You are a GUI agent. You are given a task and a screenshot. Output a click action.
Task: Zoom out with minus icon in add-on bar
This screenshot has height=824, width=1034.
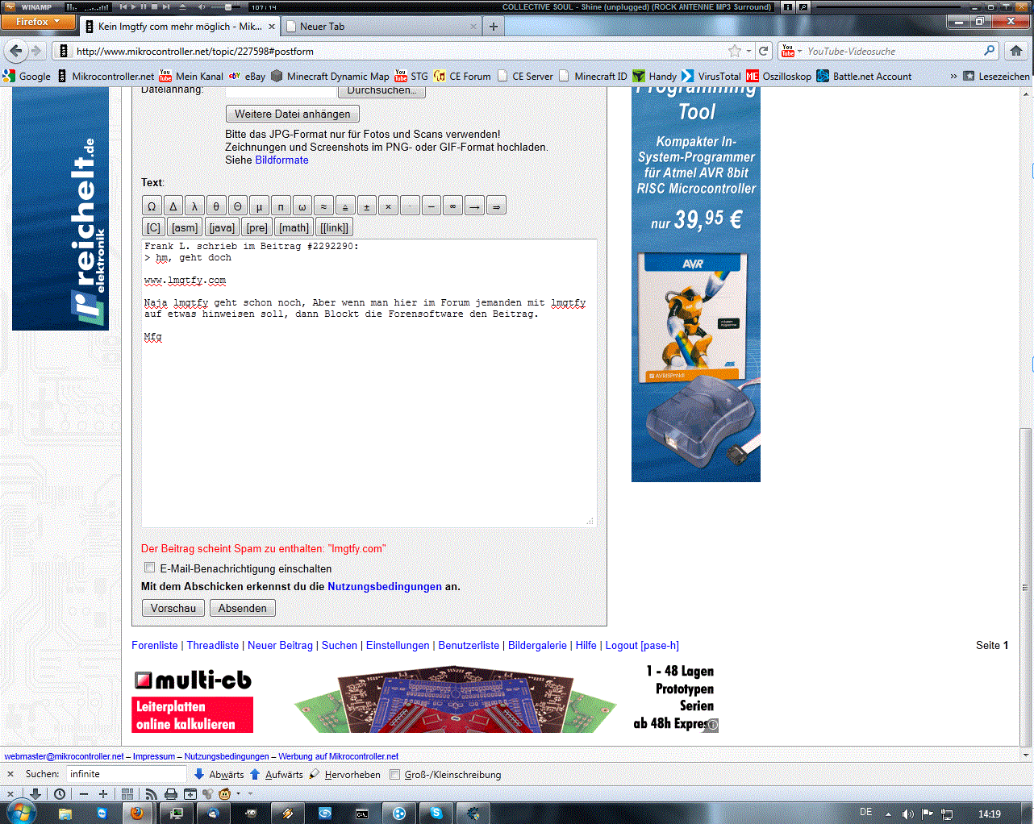point(83,794)
